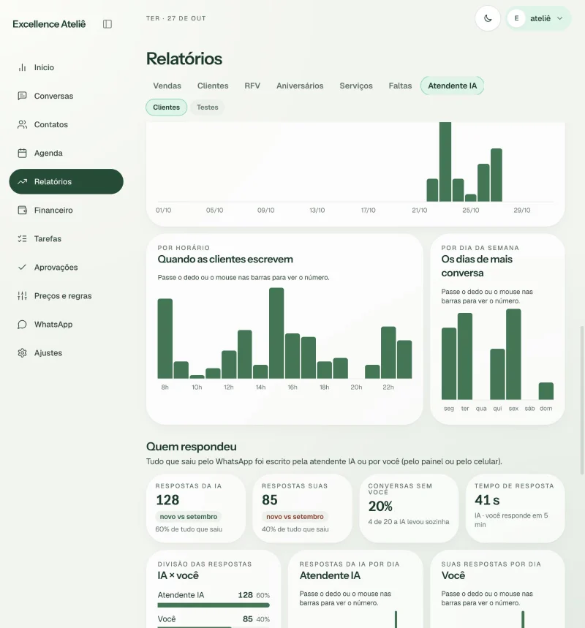Viewport: 585px width, 628px height.
Task: Click the WhatsApp chat bubble icon
Action: point(22,325)
